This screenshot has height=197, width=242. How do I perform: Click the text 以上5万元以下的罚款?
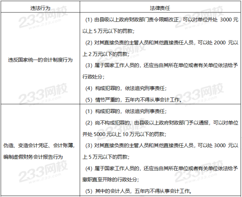pos(108,31)
